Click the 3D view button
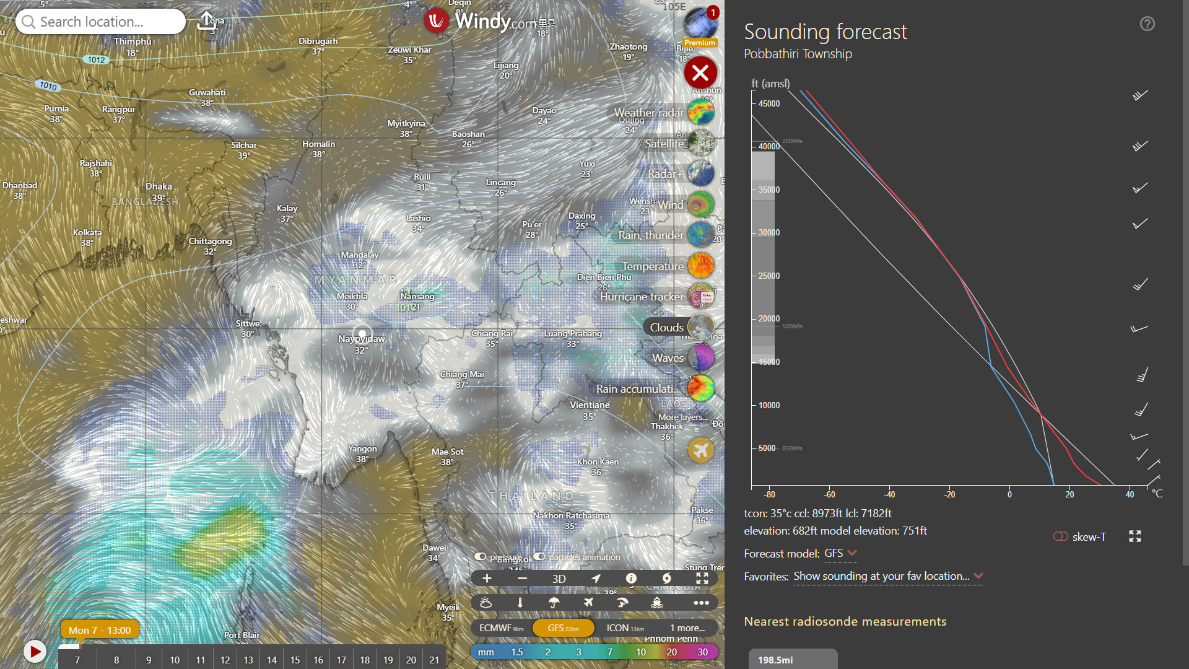 559,579
